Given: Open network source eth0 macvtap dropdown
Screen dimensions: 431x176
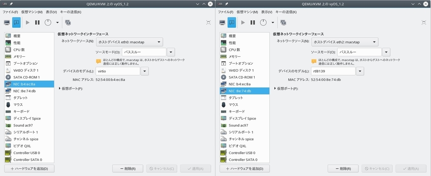Looking at the screenshot, I should pyautogui.click(x=129, y=42).
